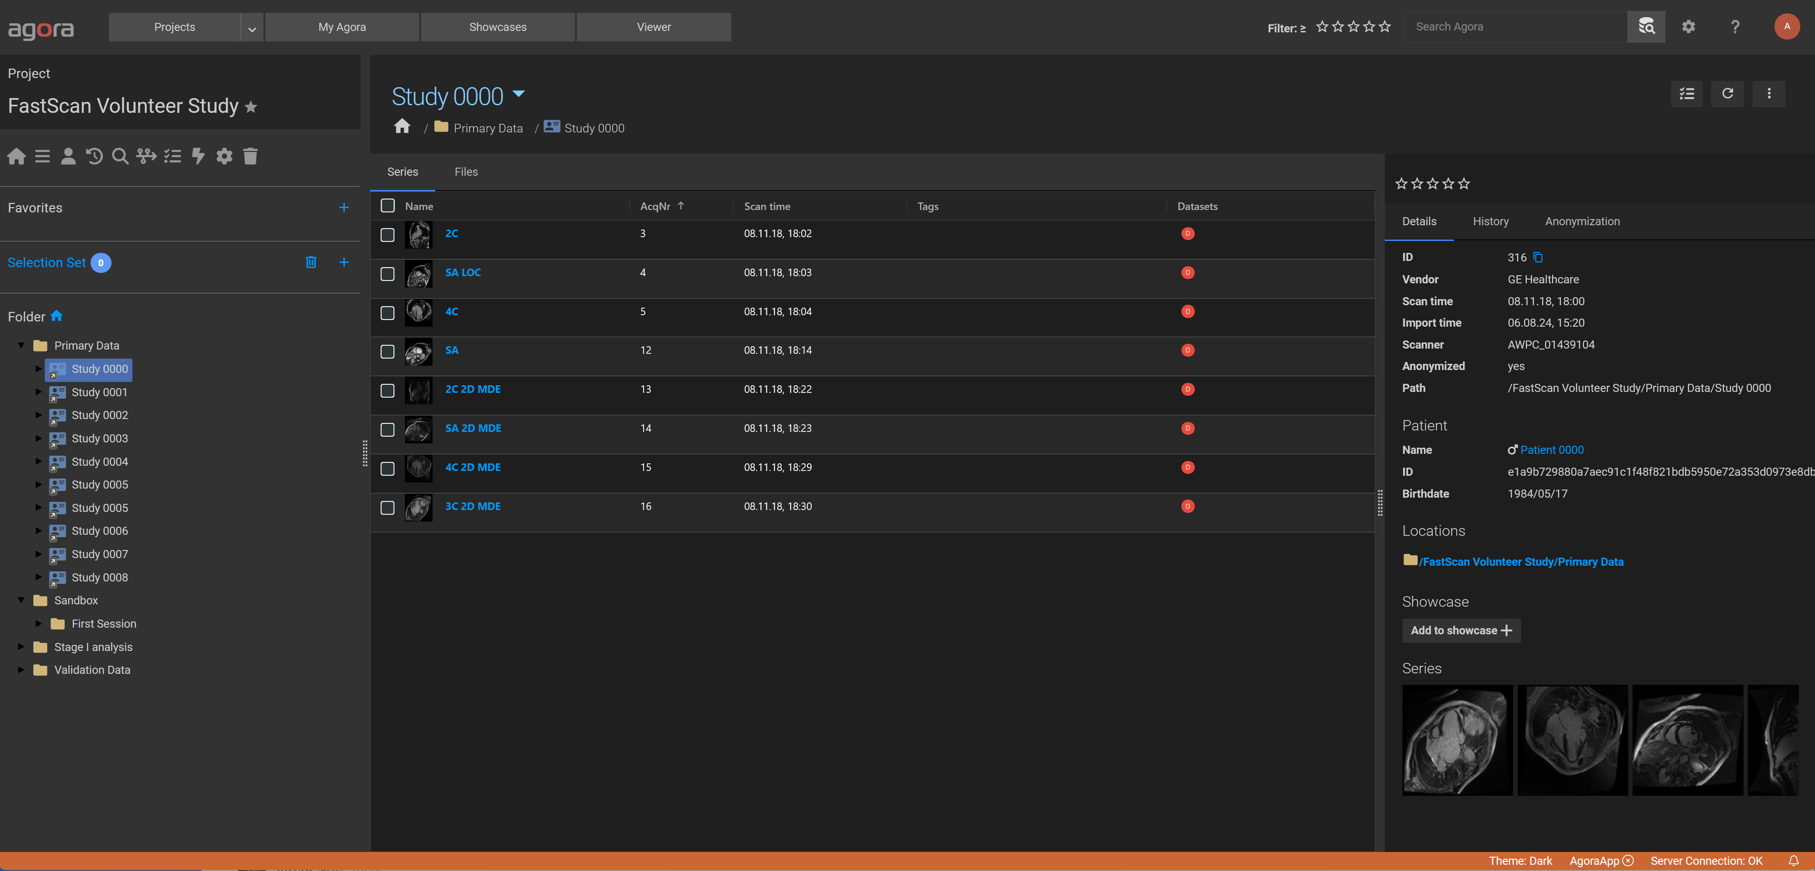1815x871 pixels.
Task: Set filter rating to five stars
Action: click(x=1384, y=27)
